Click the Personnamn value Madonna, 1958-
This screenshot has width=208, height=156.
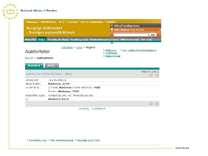coord(59,84)
